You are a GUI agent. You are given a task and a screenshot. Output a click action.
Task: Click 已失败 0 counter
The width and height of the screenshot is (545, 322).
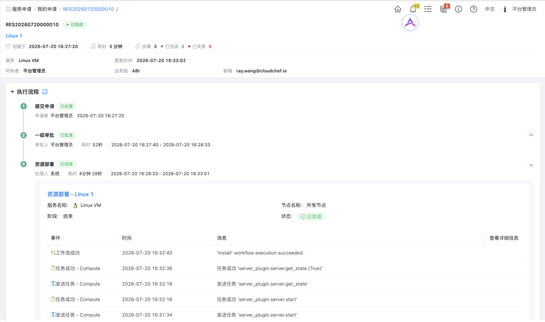(200, 46)
